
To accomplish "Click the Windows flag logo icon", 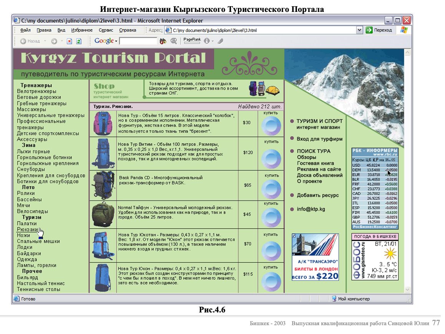I will click(404, 30).
